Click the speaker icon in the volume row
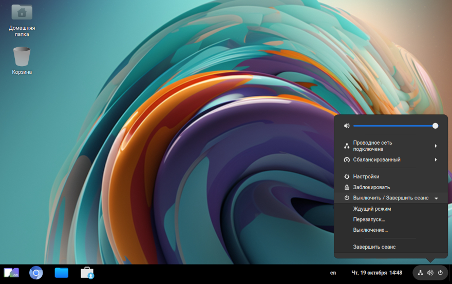452x284 pixels. [x=347, y=126]
